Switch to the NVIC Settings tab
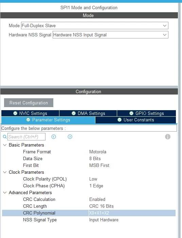The height and width of the screenshot is (238, 182). point(30,113)
